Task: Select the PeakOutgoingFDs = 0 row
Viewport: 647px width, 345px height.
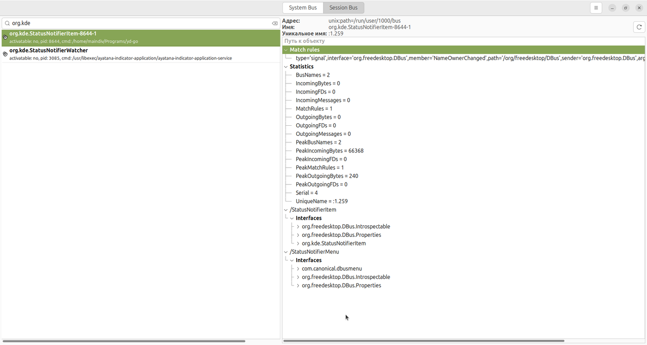Action: tap(464, 184)
